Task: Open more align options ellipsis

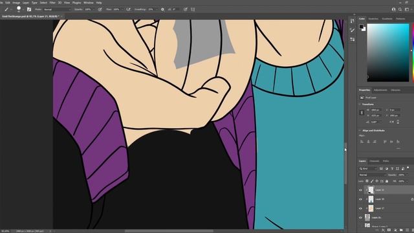Action: (398, 148)
